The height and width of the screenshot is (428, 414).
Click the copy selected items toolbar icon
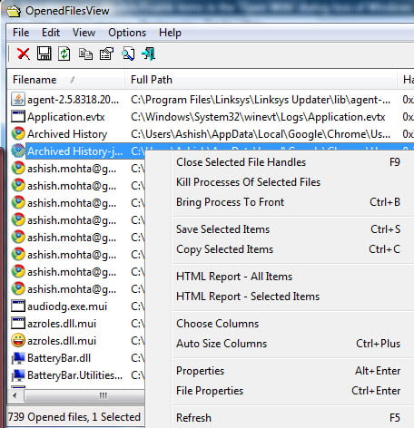pyautogui.click(x=85, y=54)
